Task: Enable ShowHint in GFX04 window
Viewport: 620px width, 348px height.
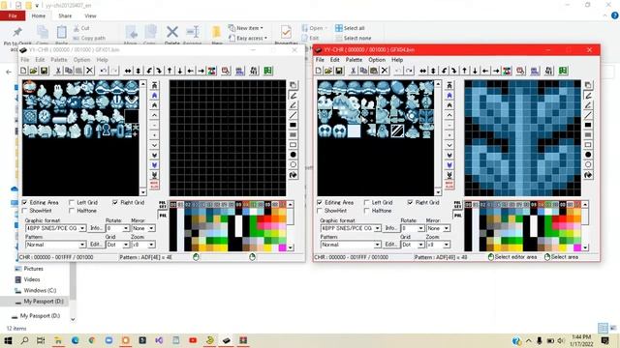Action: (320, 211)
